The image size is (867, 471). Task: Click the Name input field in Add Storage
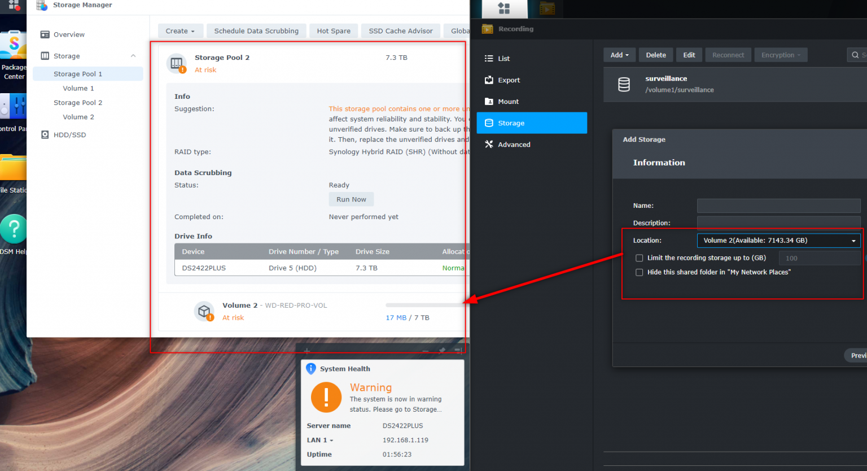tap(778, 206)
